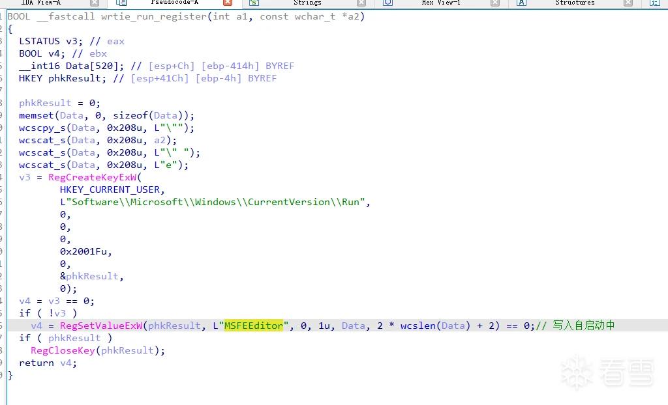Select the Pseudocode-A tab

[174, 3]
